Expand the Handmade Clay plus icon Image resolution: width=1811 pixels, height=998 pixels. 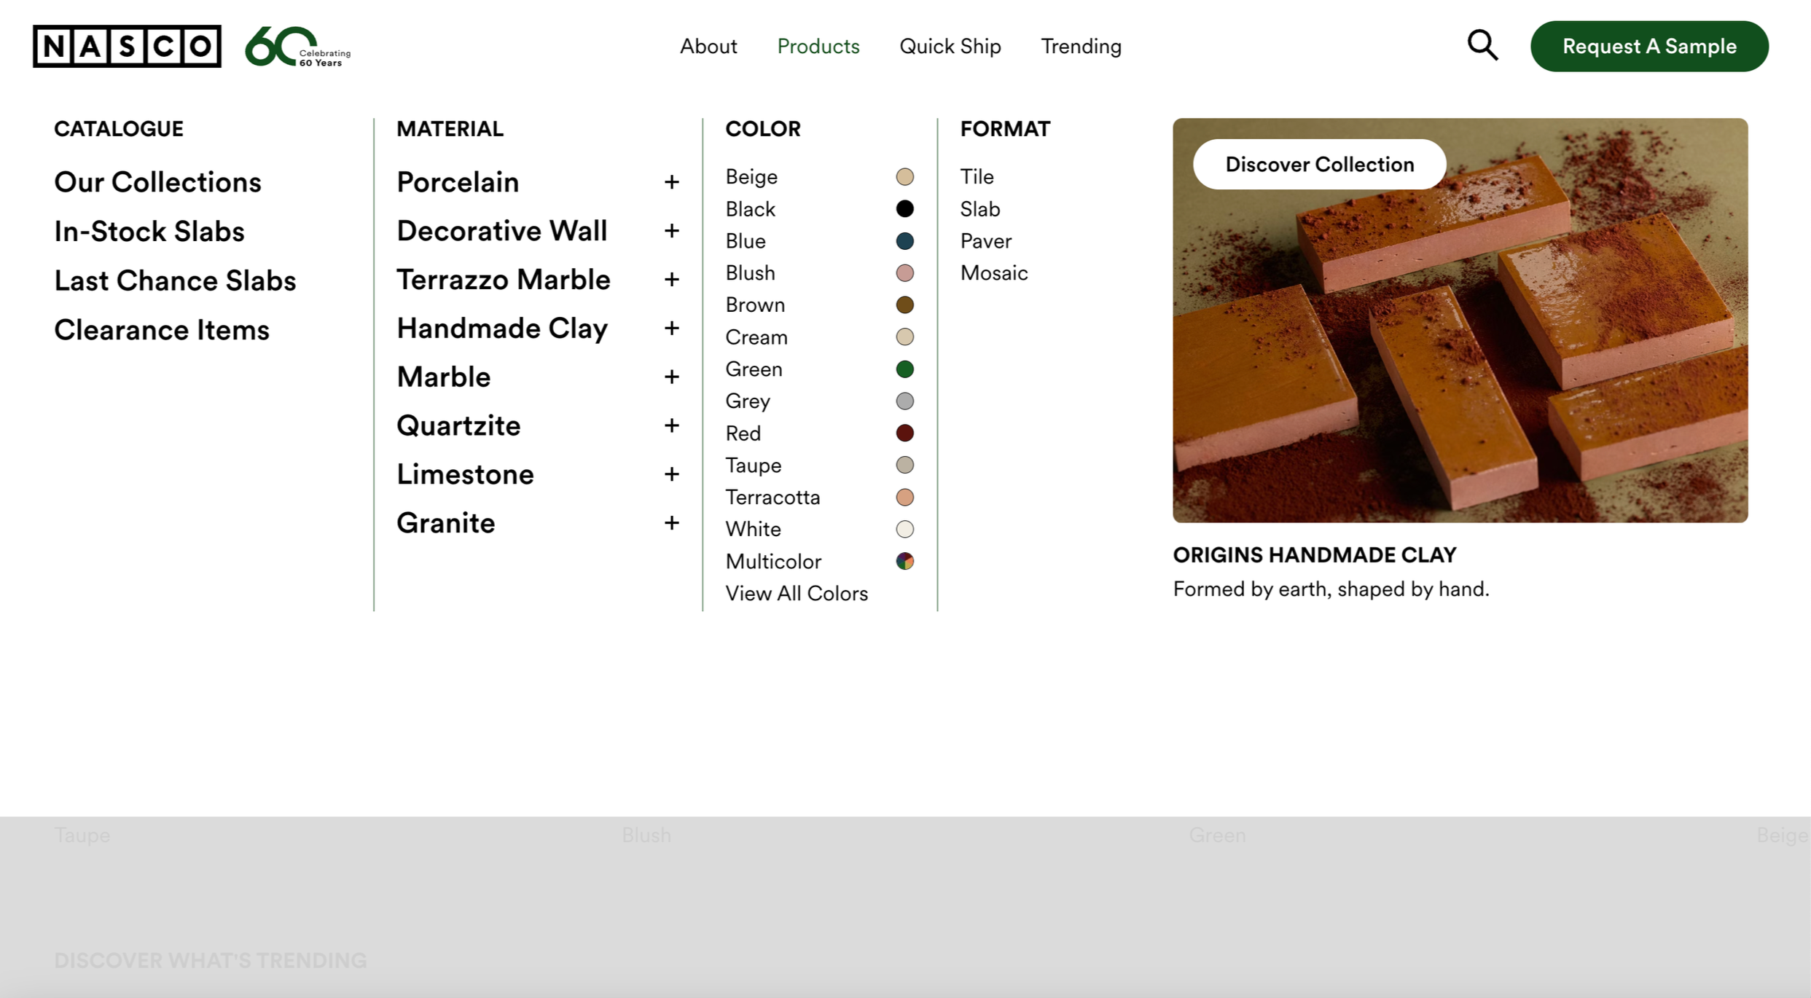pos(671,329)
